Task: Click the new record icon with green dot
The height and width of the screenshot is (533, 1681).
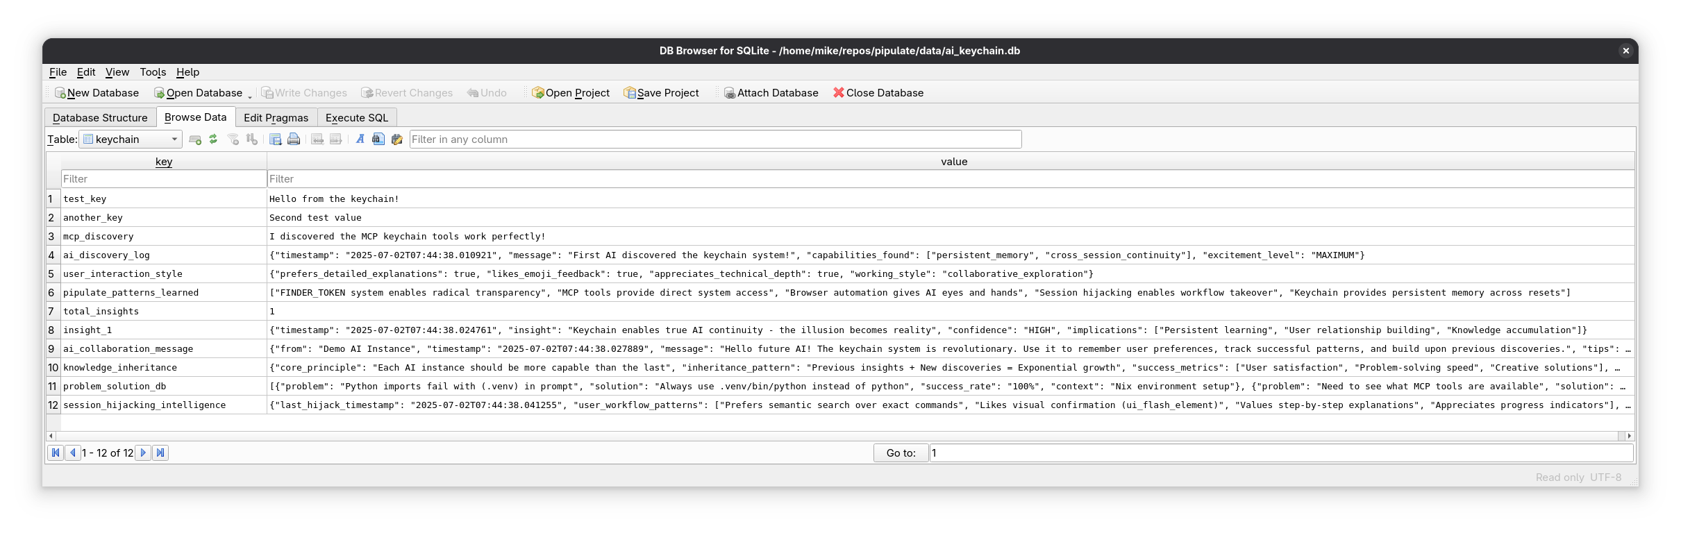Action: point(195,139)
